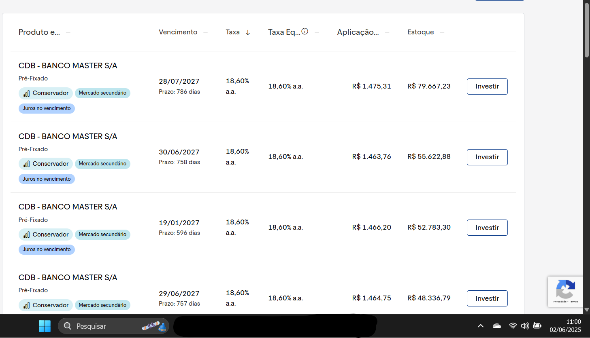This screenshot has height=338, width=590.
Task: Click the text Prazo: 596 dias
Action: (x=179, y=233)
